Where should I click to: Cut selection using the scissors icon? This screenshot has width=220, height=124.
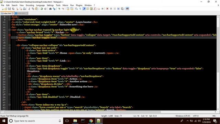[29, 9]
